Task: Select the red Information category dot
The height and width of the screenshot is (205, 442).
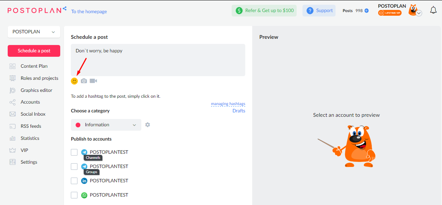Action: (78, 125)
